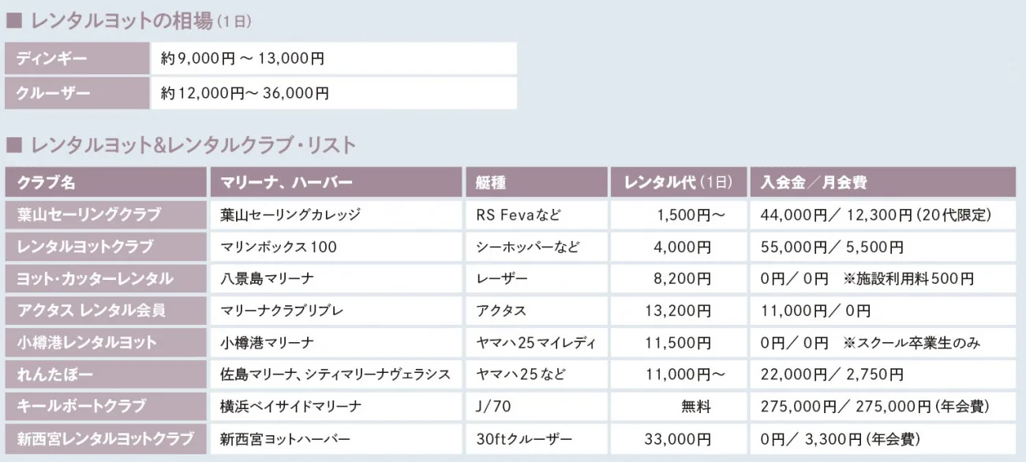
Task: Click the 横浜ベイサイドマリーナ marina cell
Action: pyautogui.click(x=335, y=406)
